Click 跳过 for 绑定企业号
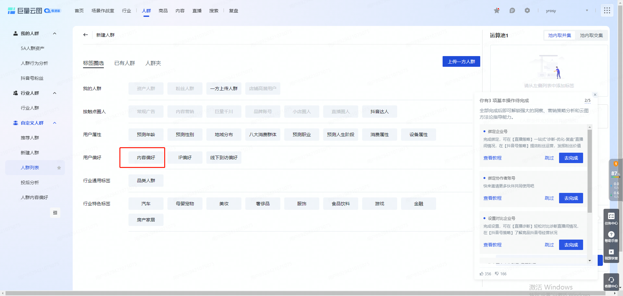This screenshot has height=296, width=623. pos(549,158)
